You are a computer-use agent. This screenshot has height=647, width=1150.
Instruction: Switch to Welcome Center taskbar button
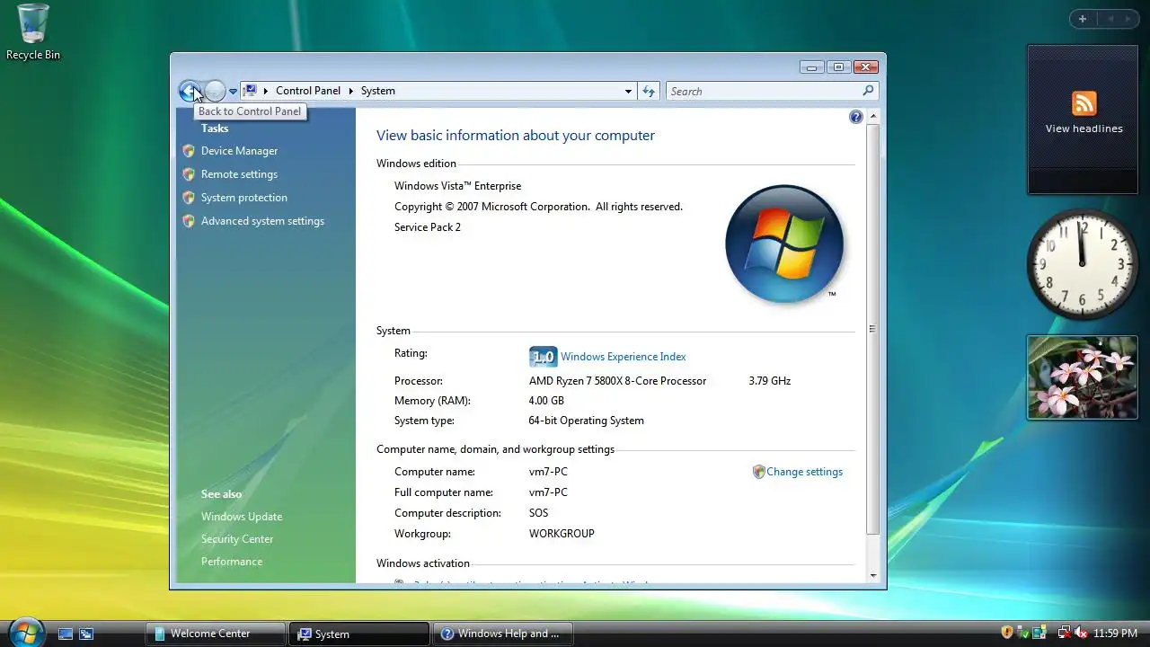click(216, 634)
